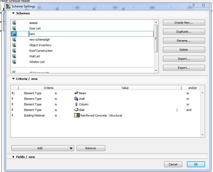Viewport: 213px width, 172px height.
Task: Click the Rename... button
Action: pyautogui.click(x=184, y=41)
